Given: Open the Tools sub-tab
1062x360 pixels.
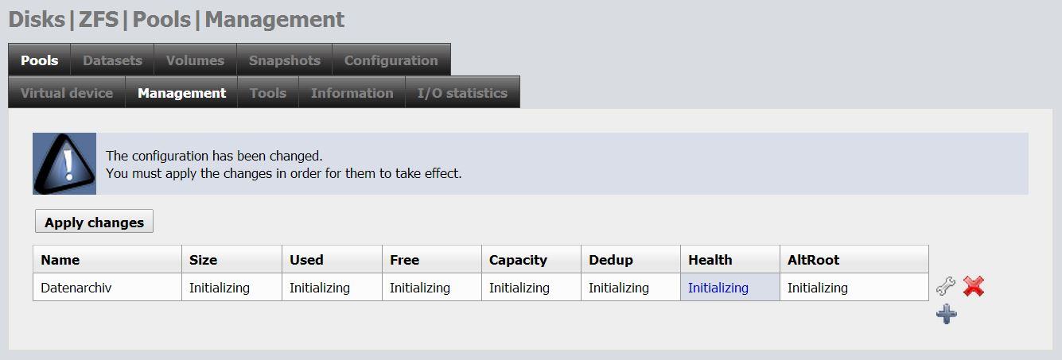Looking at the screenshot, I should (267, 93).
